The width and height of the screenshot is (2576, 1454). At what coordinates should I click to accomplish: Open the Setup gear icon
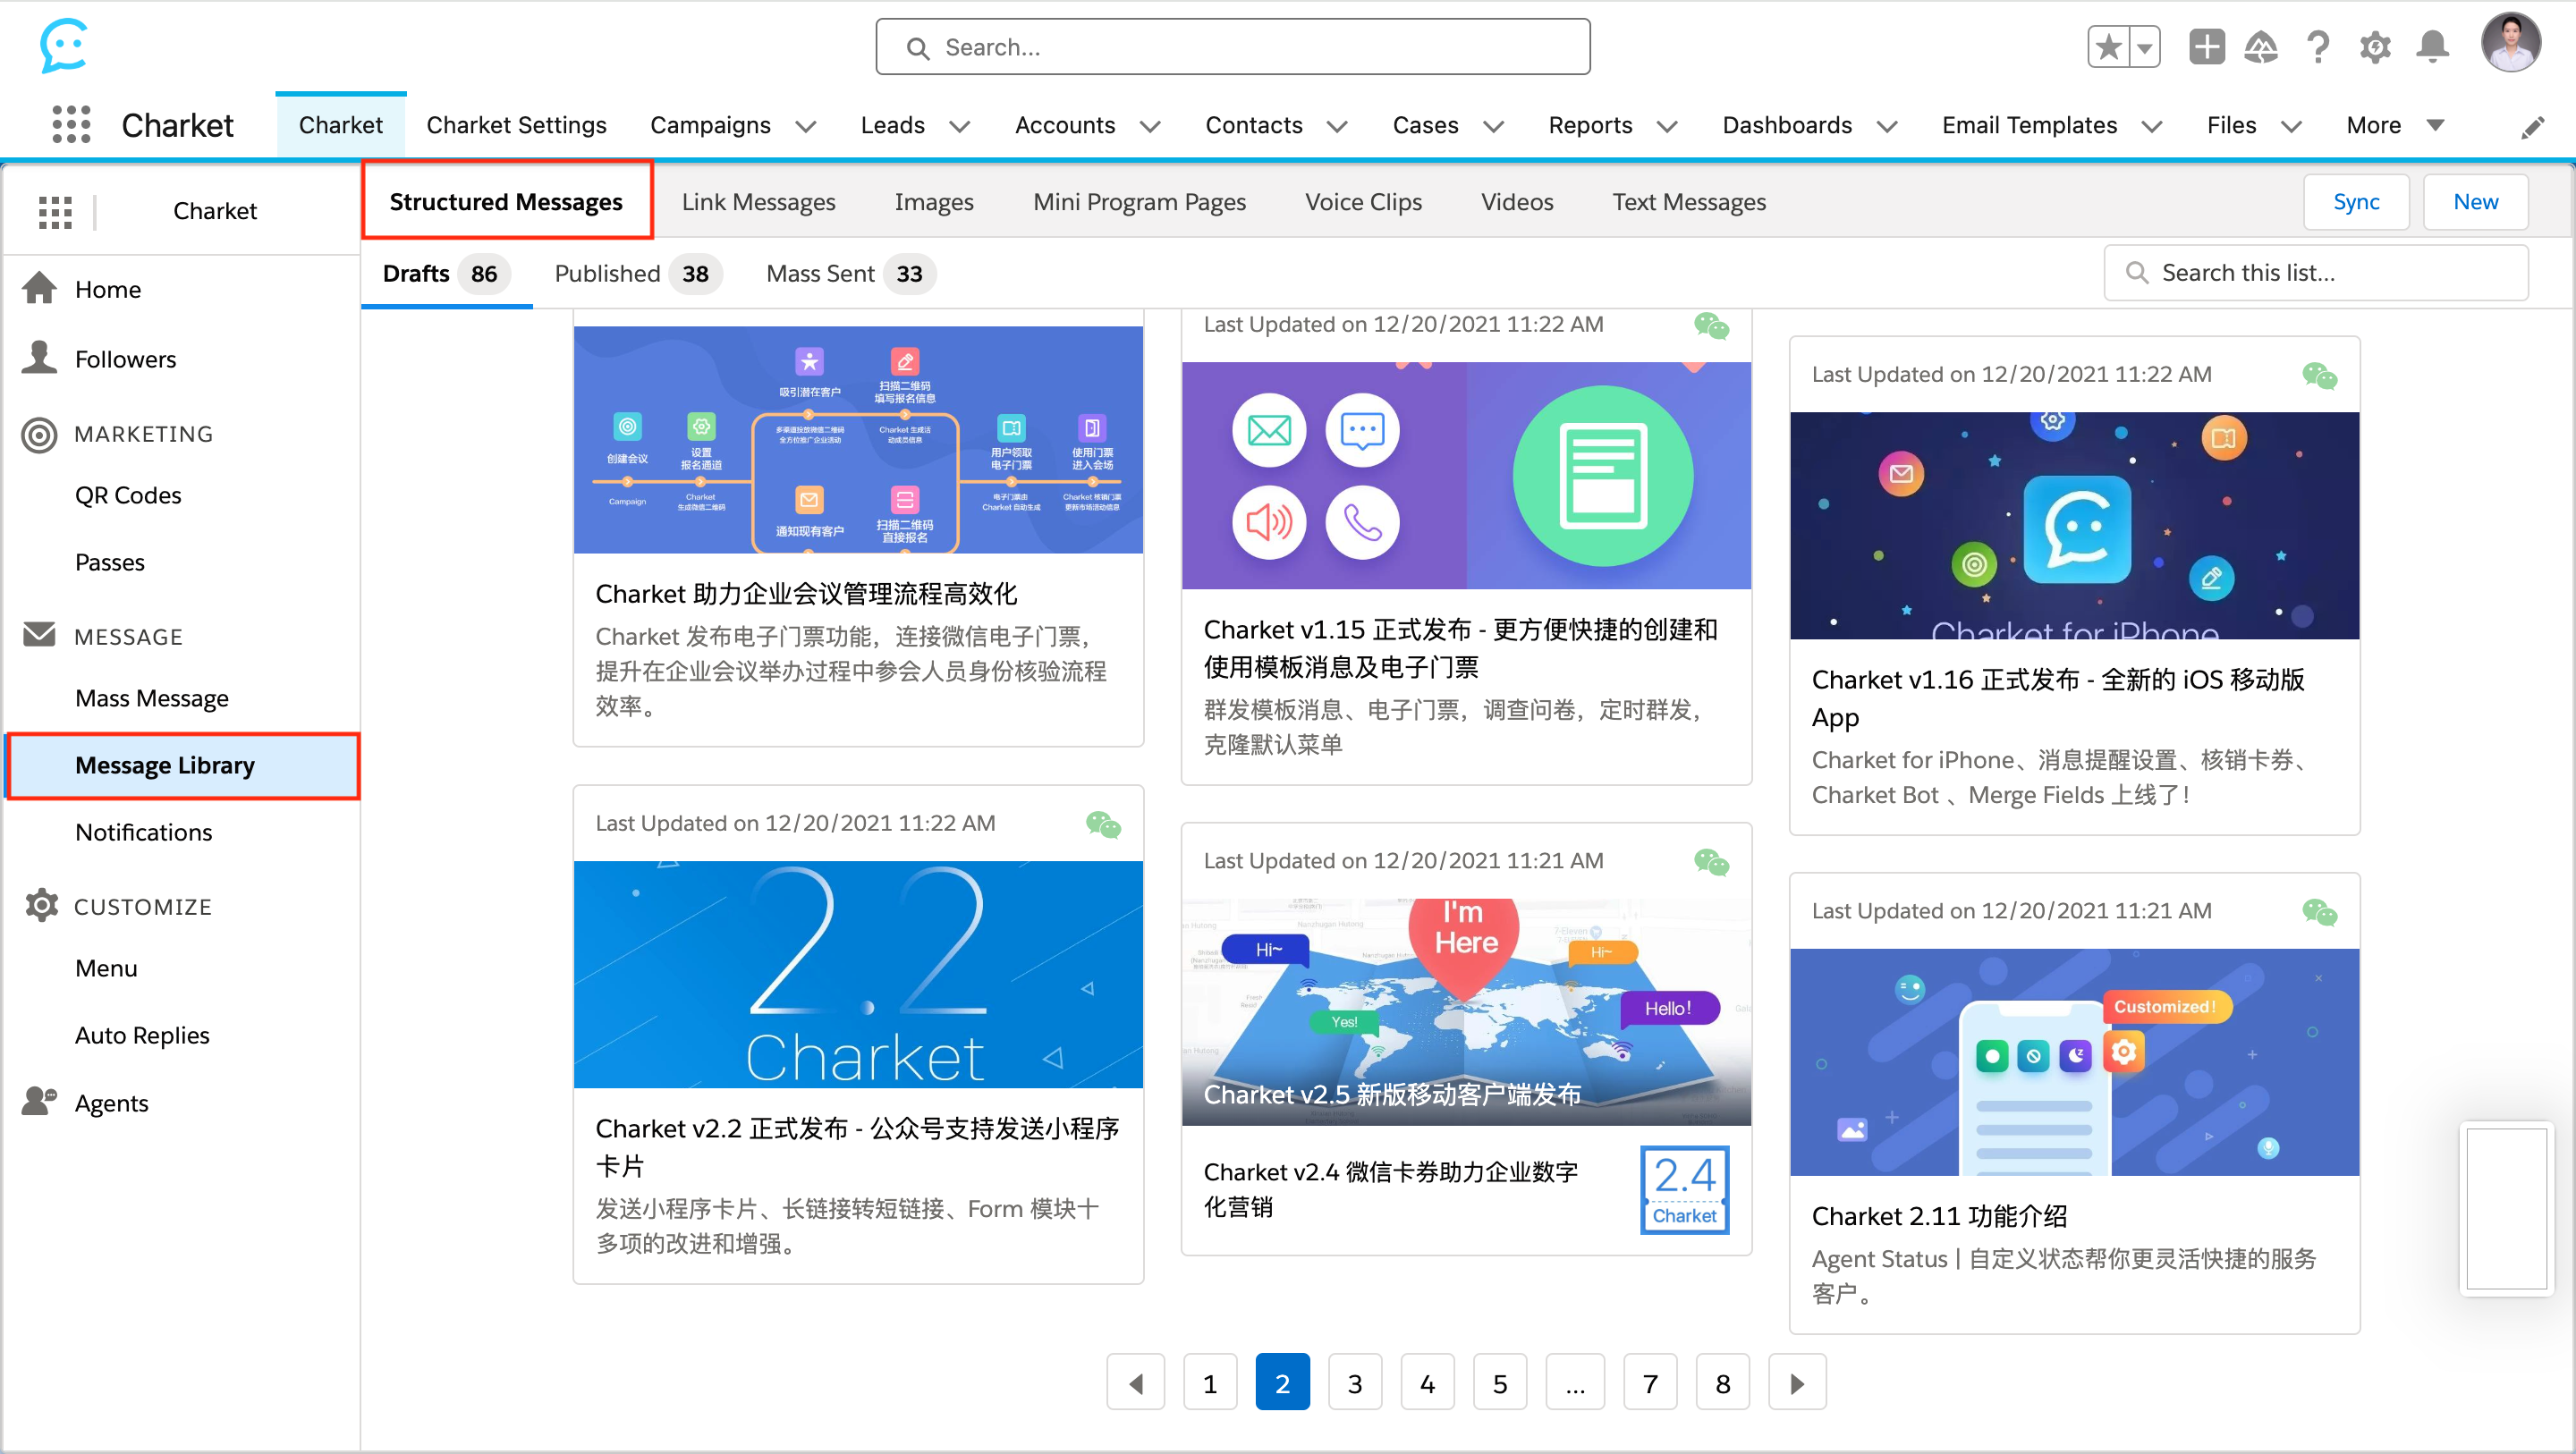2375,47
